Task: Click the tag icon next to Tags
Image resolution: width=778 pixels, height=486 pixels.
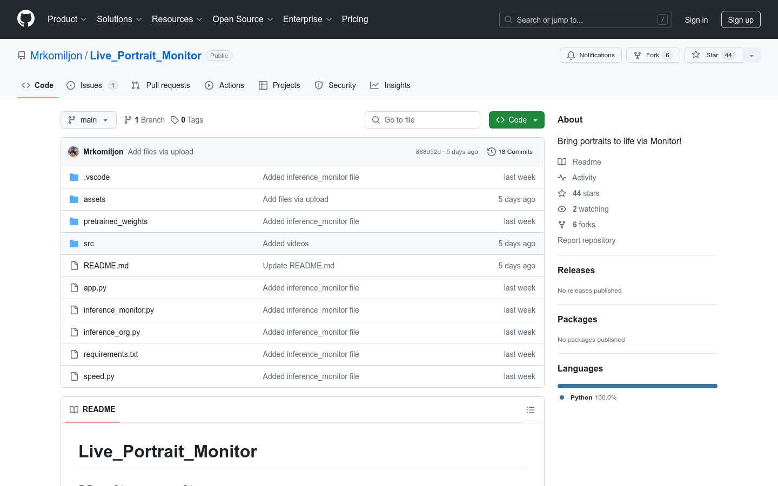Action: click(175, 120)
